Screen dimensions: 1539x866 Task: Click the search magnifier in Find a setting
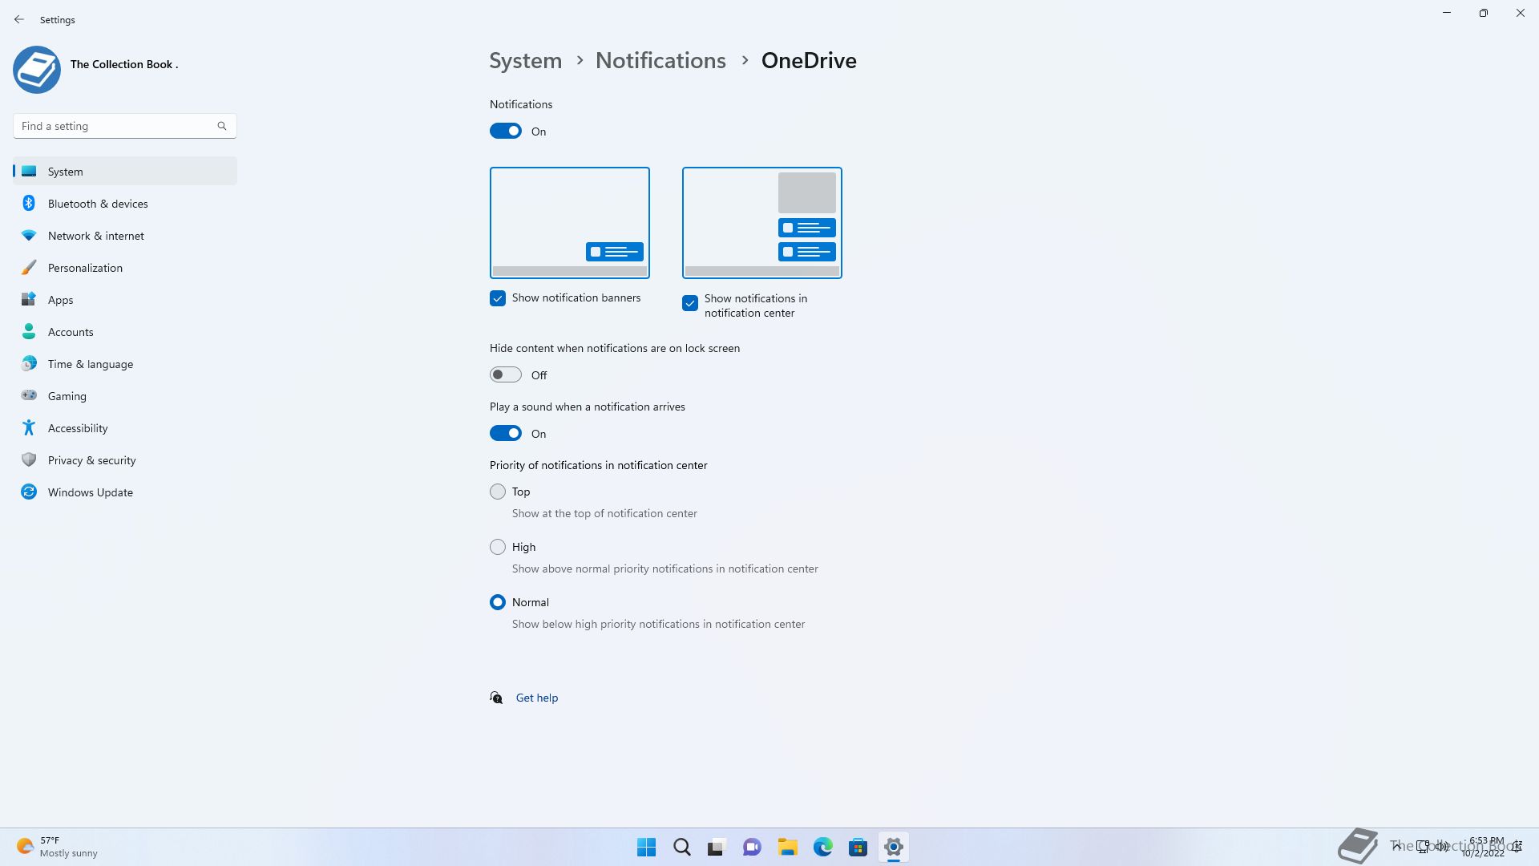pyautogui.click(x=222, y=126)
